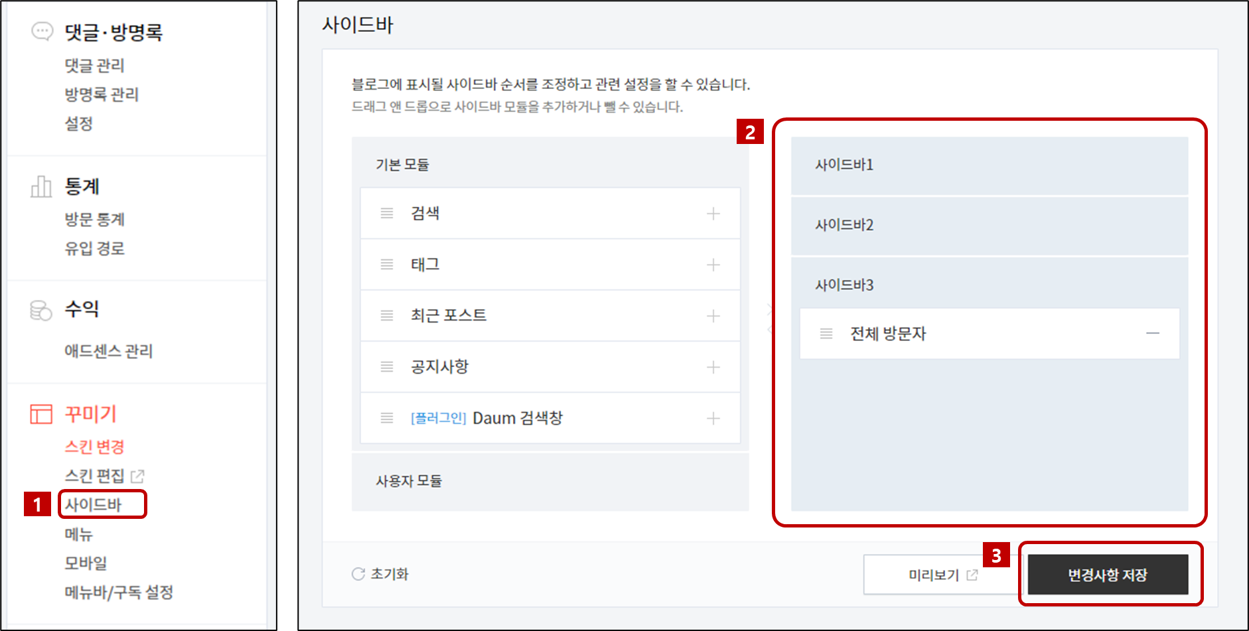Select the 공지사항 module label

point(440,366)
